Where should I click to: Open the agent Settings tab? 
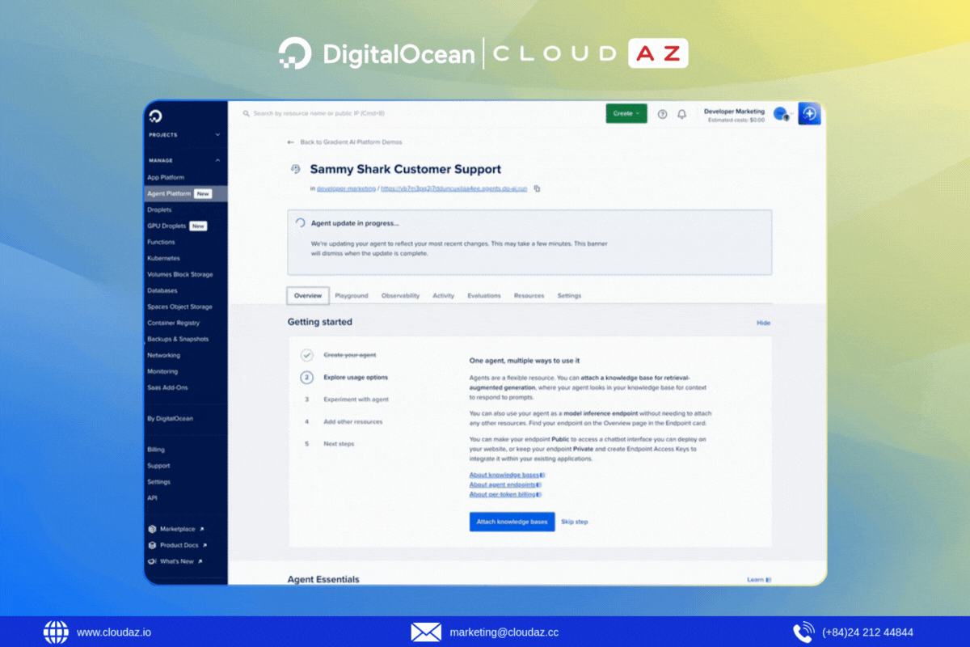569,296
